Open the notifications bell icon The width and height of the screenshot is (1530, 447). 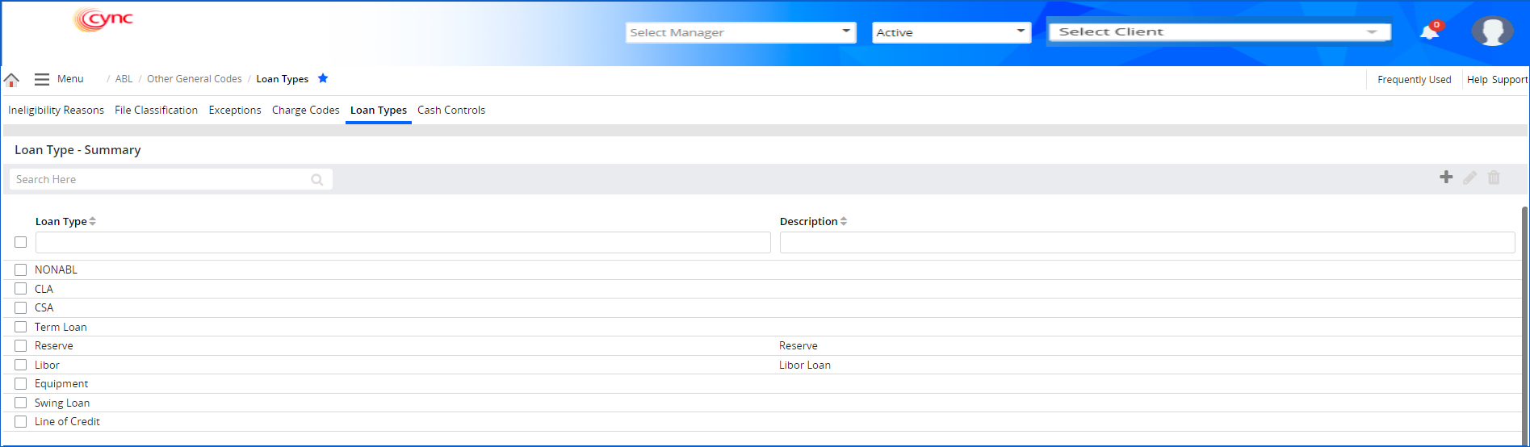click(x=1429, y=32)
